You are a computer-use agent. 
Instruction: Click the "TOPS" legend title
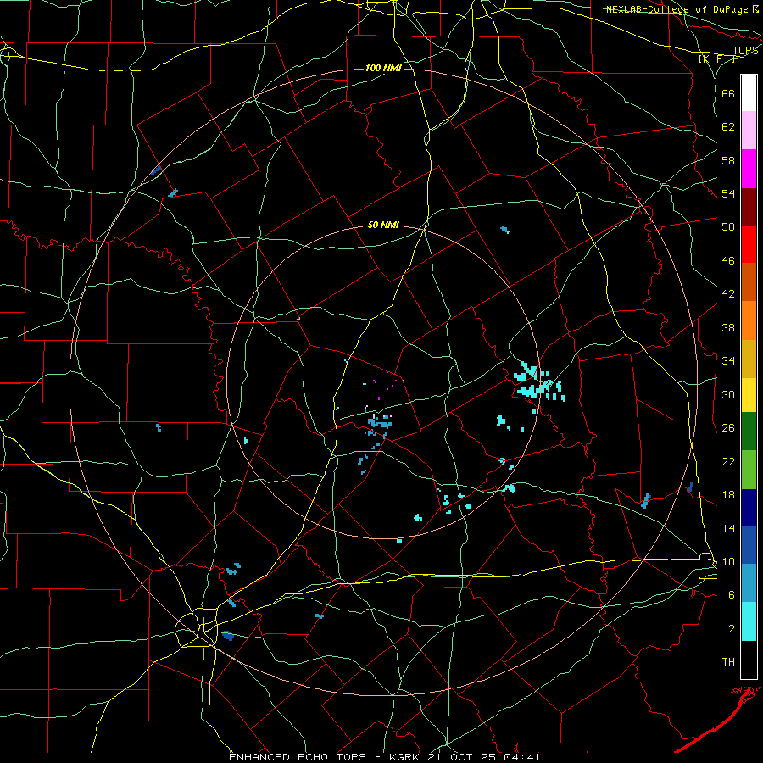click(745, 51)
